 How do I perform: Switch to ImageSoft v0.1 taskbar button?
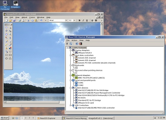pos(101,118)
